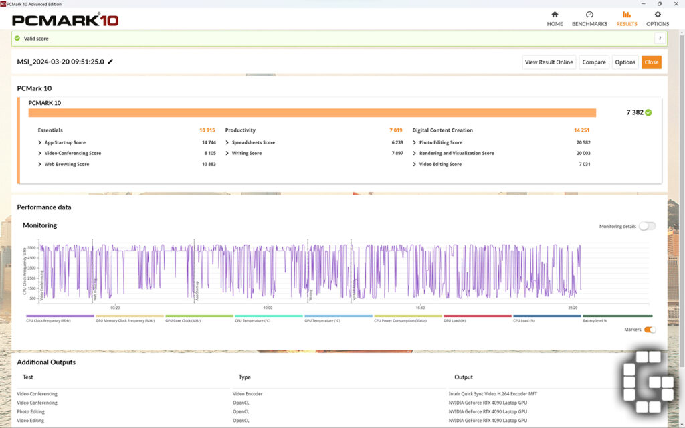The width and height of the screenshot is (685, 428).
Task: Select GPU Memory Clock Frequency legend swatch
Action: point(130,316)
